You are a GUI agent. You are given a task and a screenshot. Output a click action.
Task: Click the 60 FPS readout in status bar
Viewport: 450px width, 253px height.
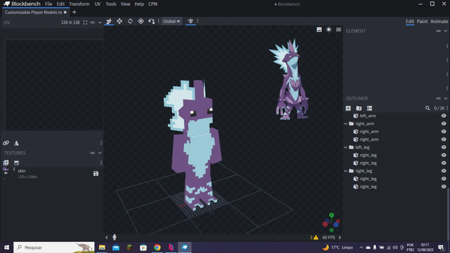tap(328, 237)
